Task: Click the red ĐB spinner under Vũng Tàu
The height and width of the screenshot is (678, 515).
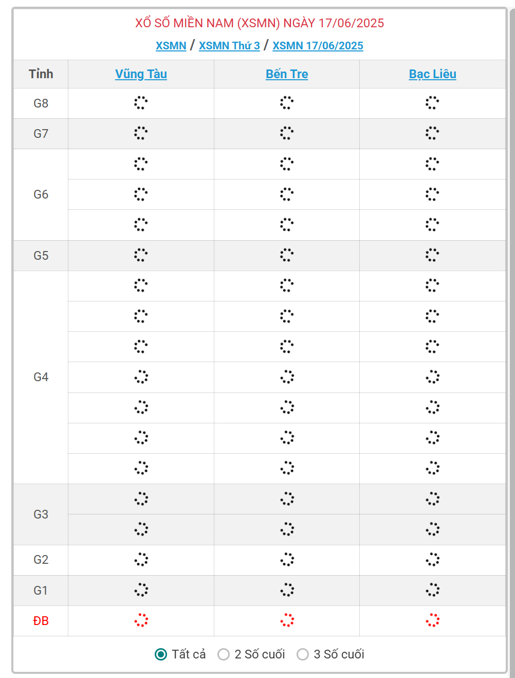Action: pyautogui.click(x=141, y=620)
